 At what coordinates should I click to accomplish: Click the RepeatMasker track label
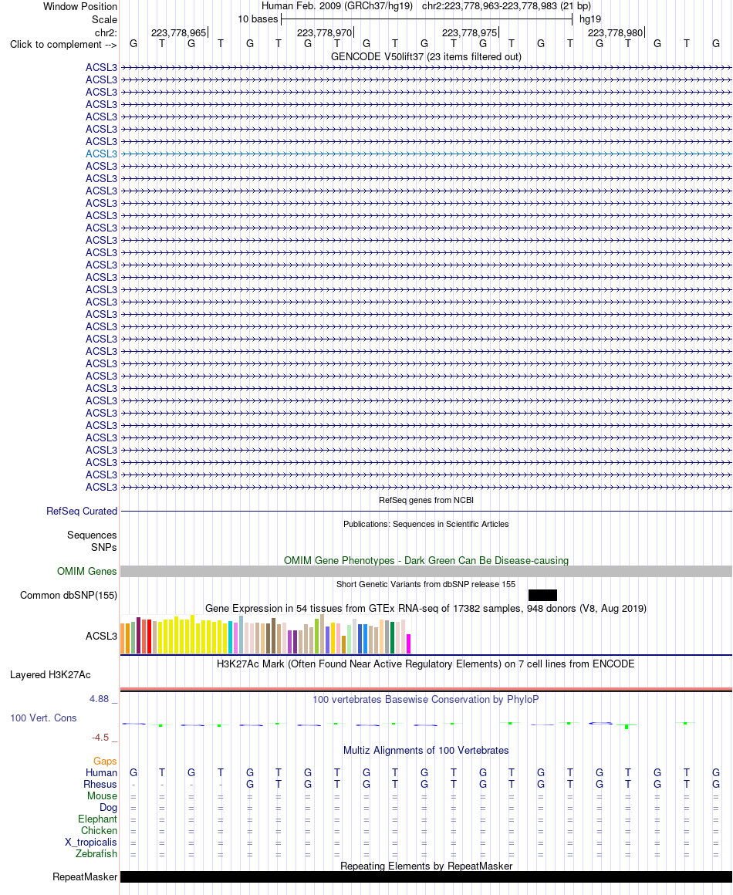(85, 876)
